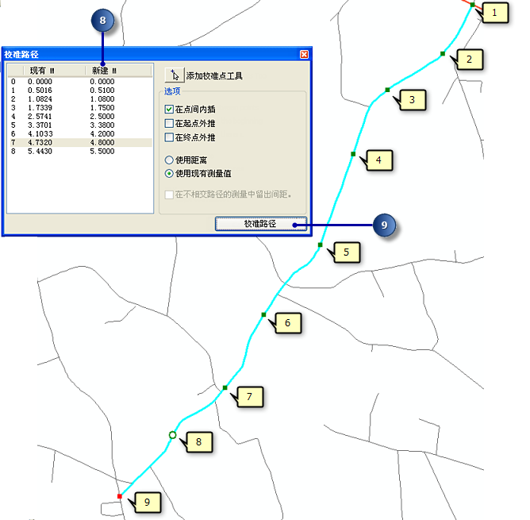Select 使用距离 radio option

tap(169, 160)
